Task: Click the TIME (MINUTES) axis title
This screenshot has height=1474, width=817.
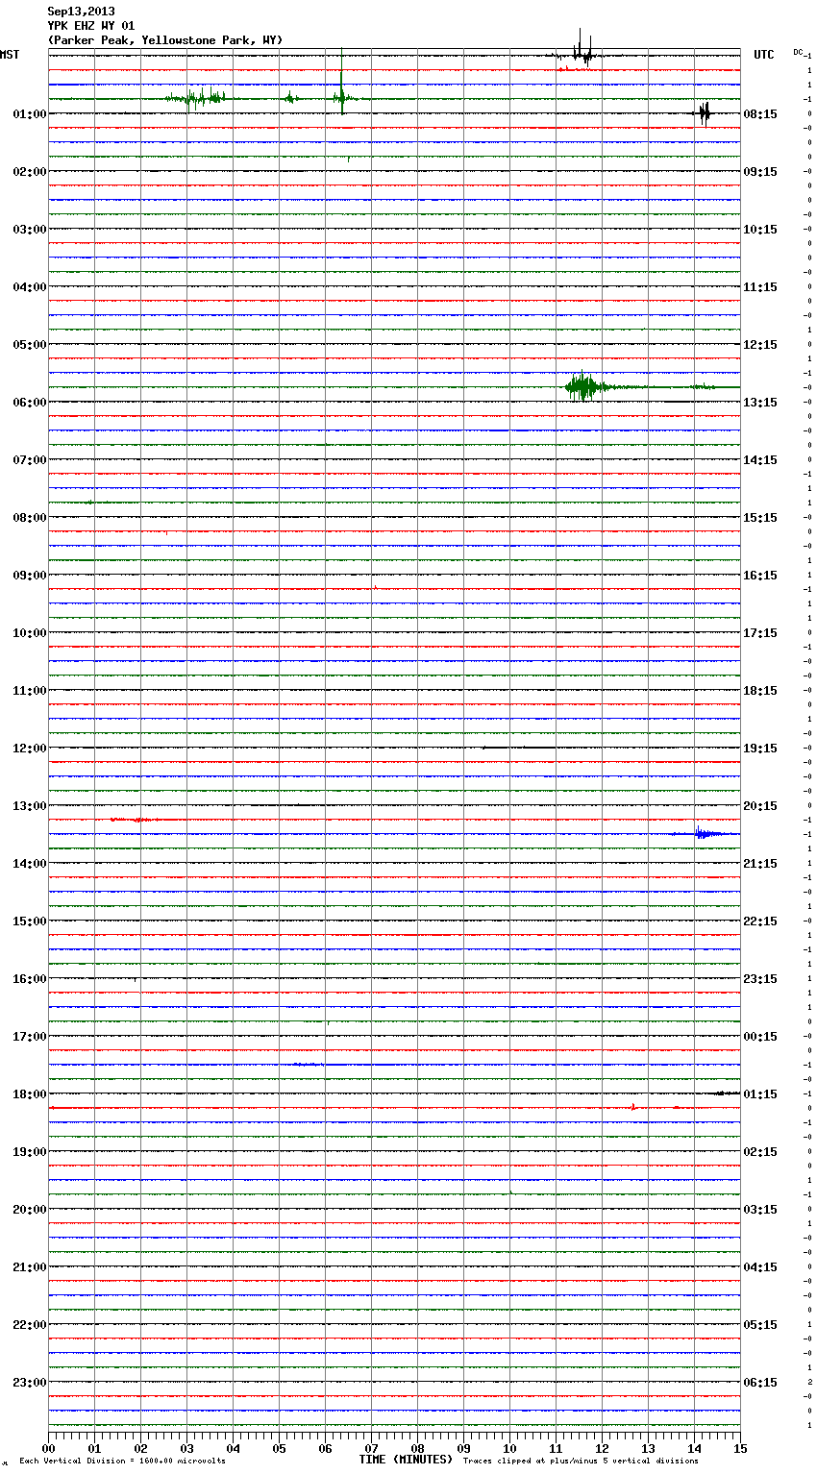Action: coord(406,1460)
